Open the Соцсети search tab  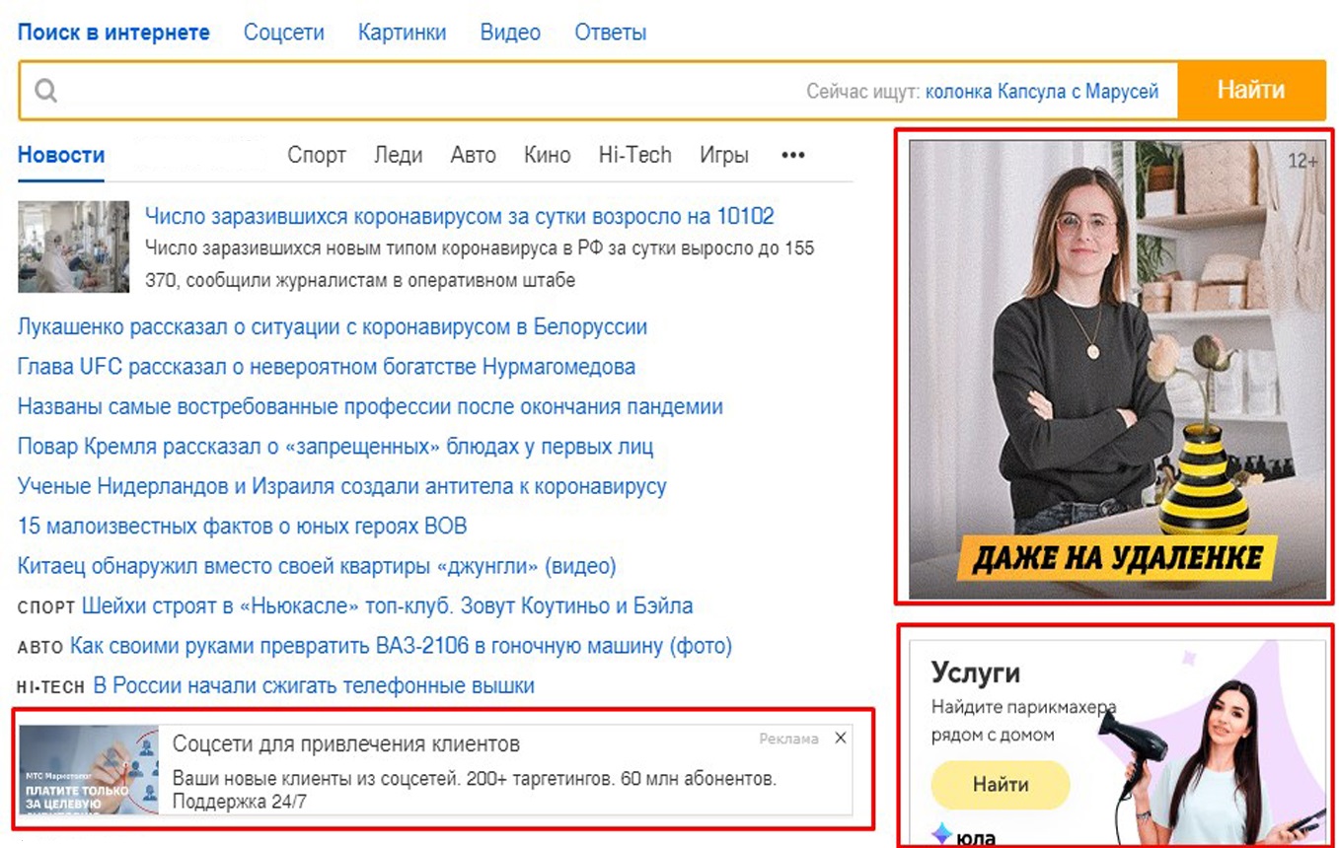click(284, 33)
